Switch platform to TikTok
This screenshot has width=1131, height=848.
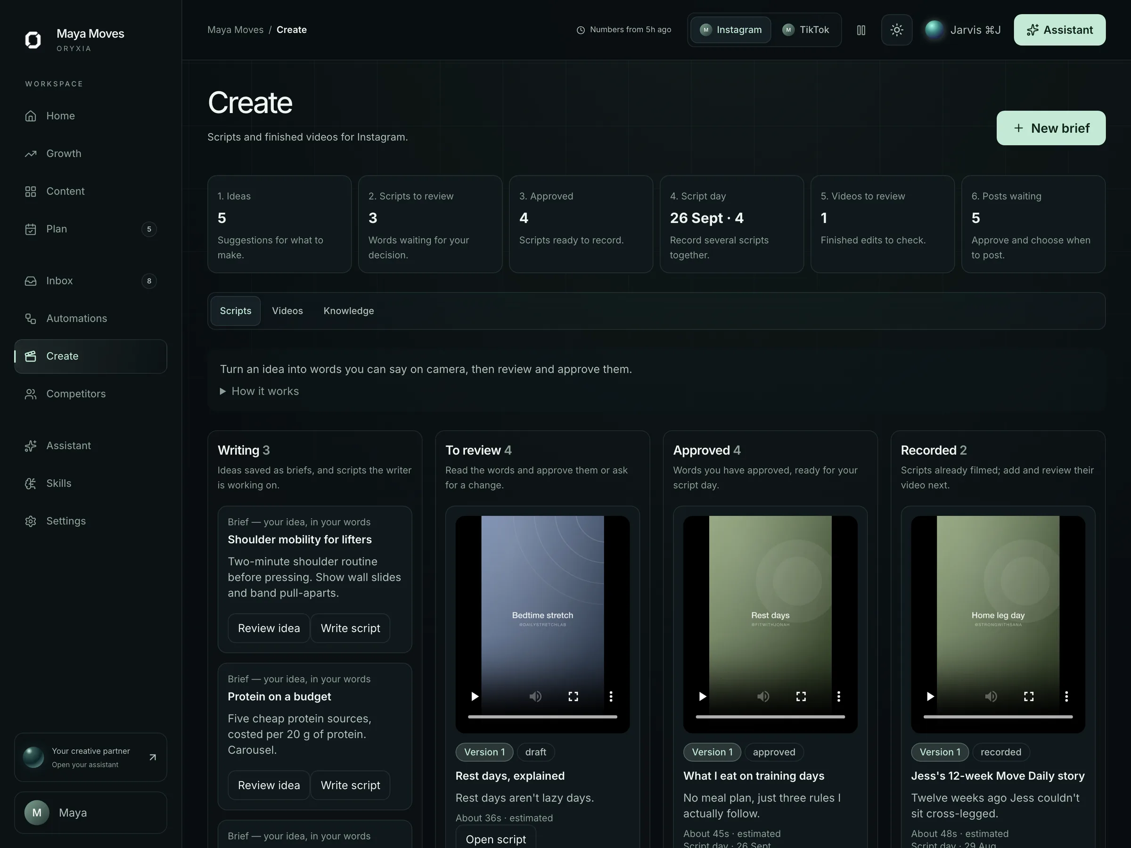click(806, 30)
